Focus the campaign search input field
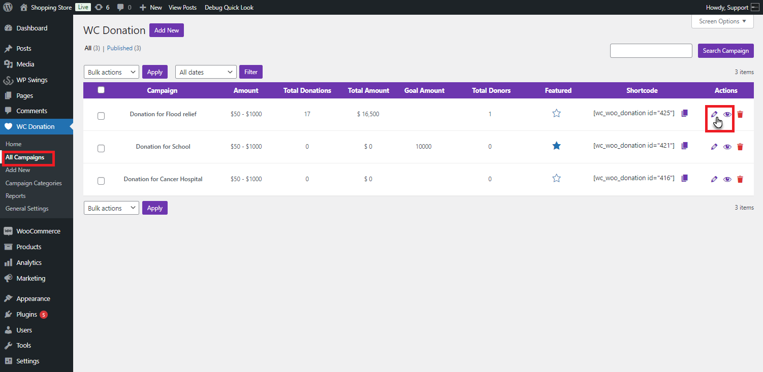 click(651, 51)
